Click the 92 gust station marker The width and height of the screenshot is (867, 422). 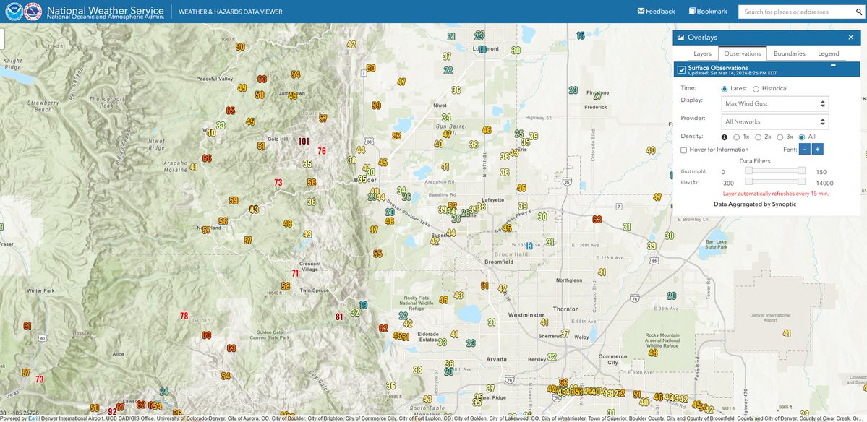[x=112, y=411]
